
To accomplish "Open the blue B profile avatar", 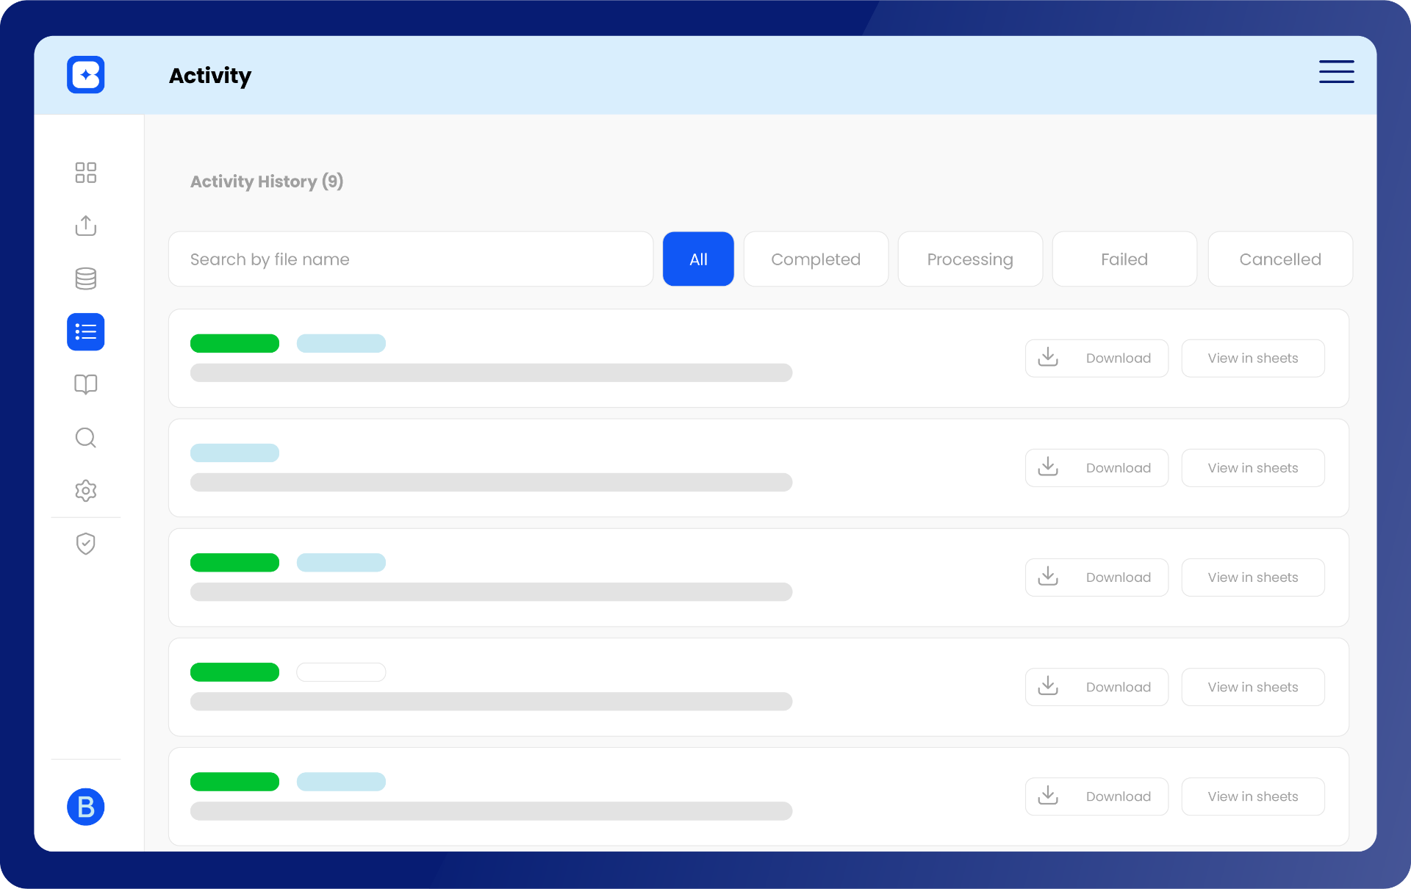I will click(x=85, y=807).
